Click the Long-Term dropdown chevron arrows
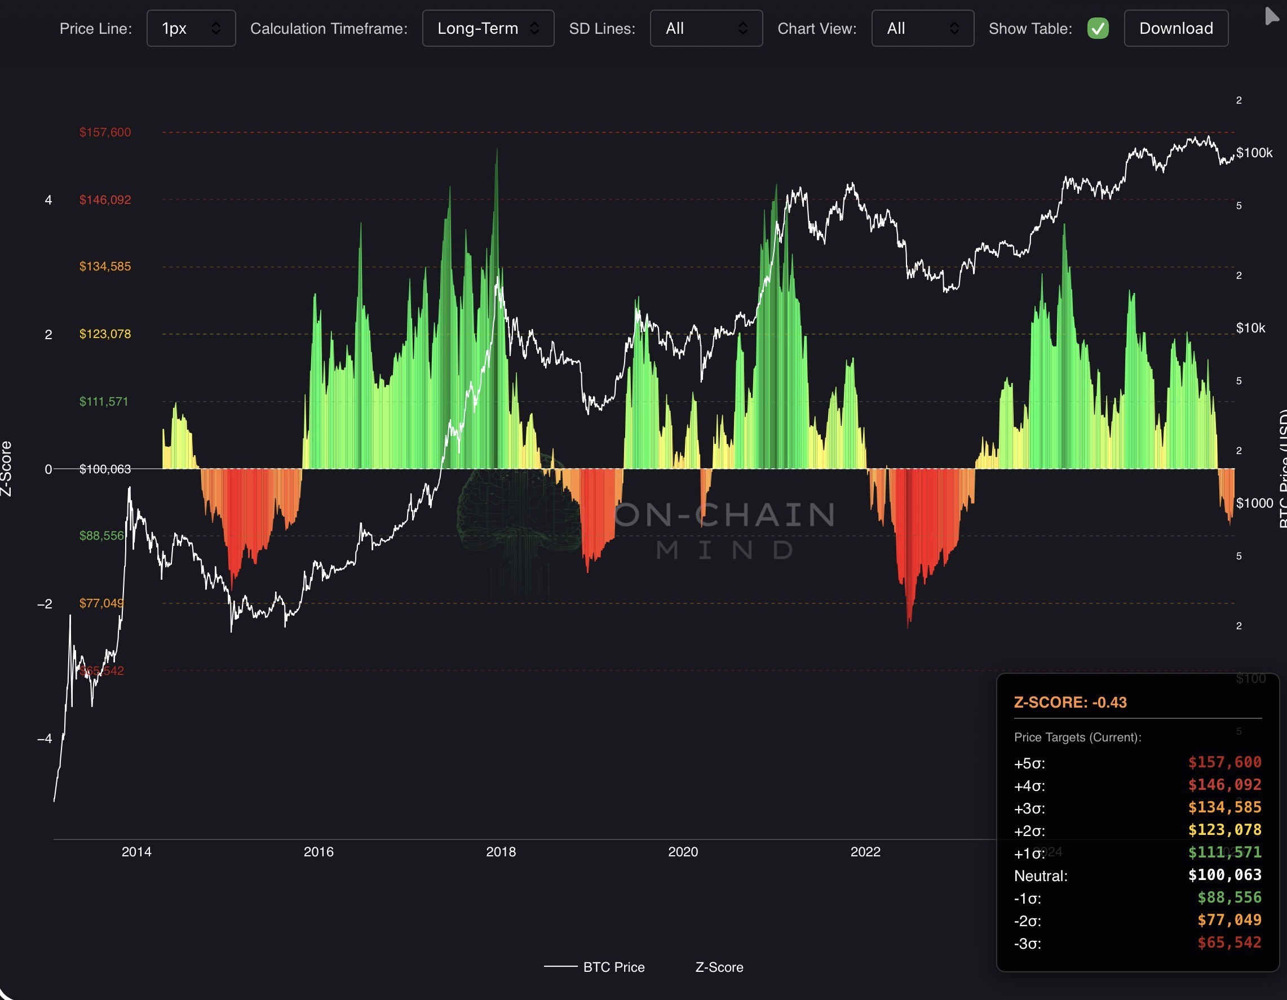1287x1000 pixels. (534, 28)
